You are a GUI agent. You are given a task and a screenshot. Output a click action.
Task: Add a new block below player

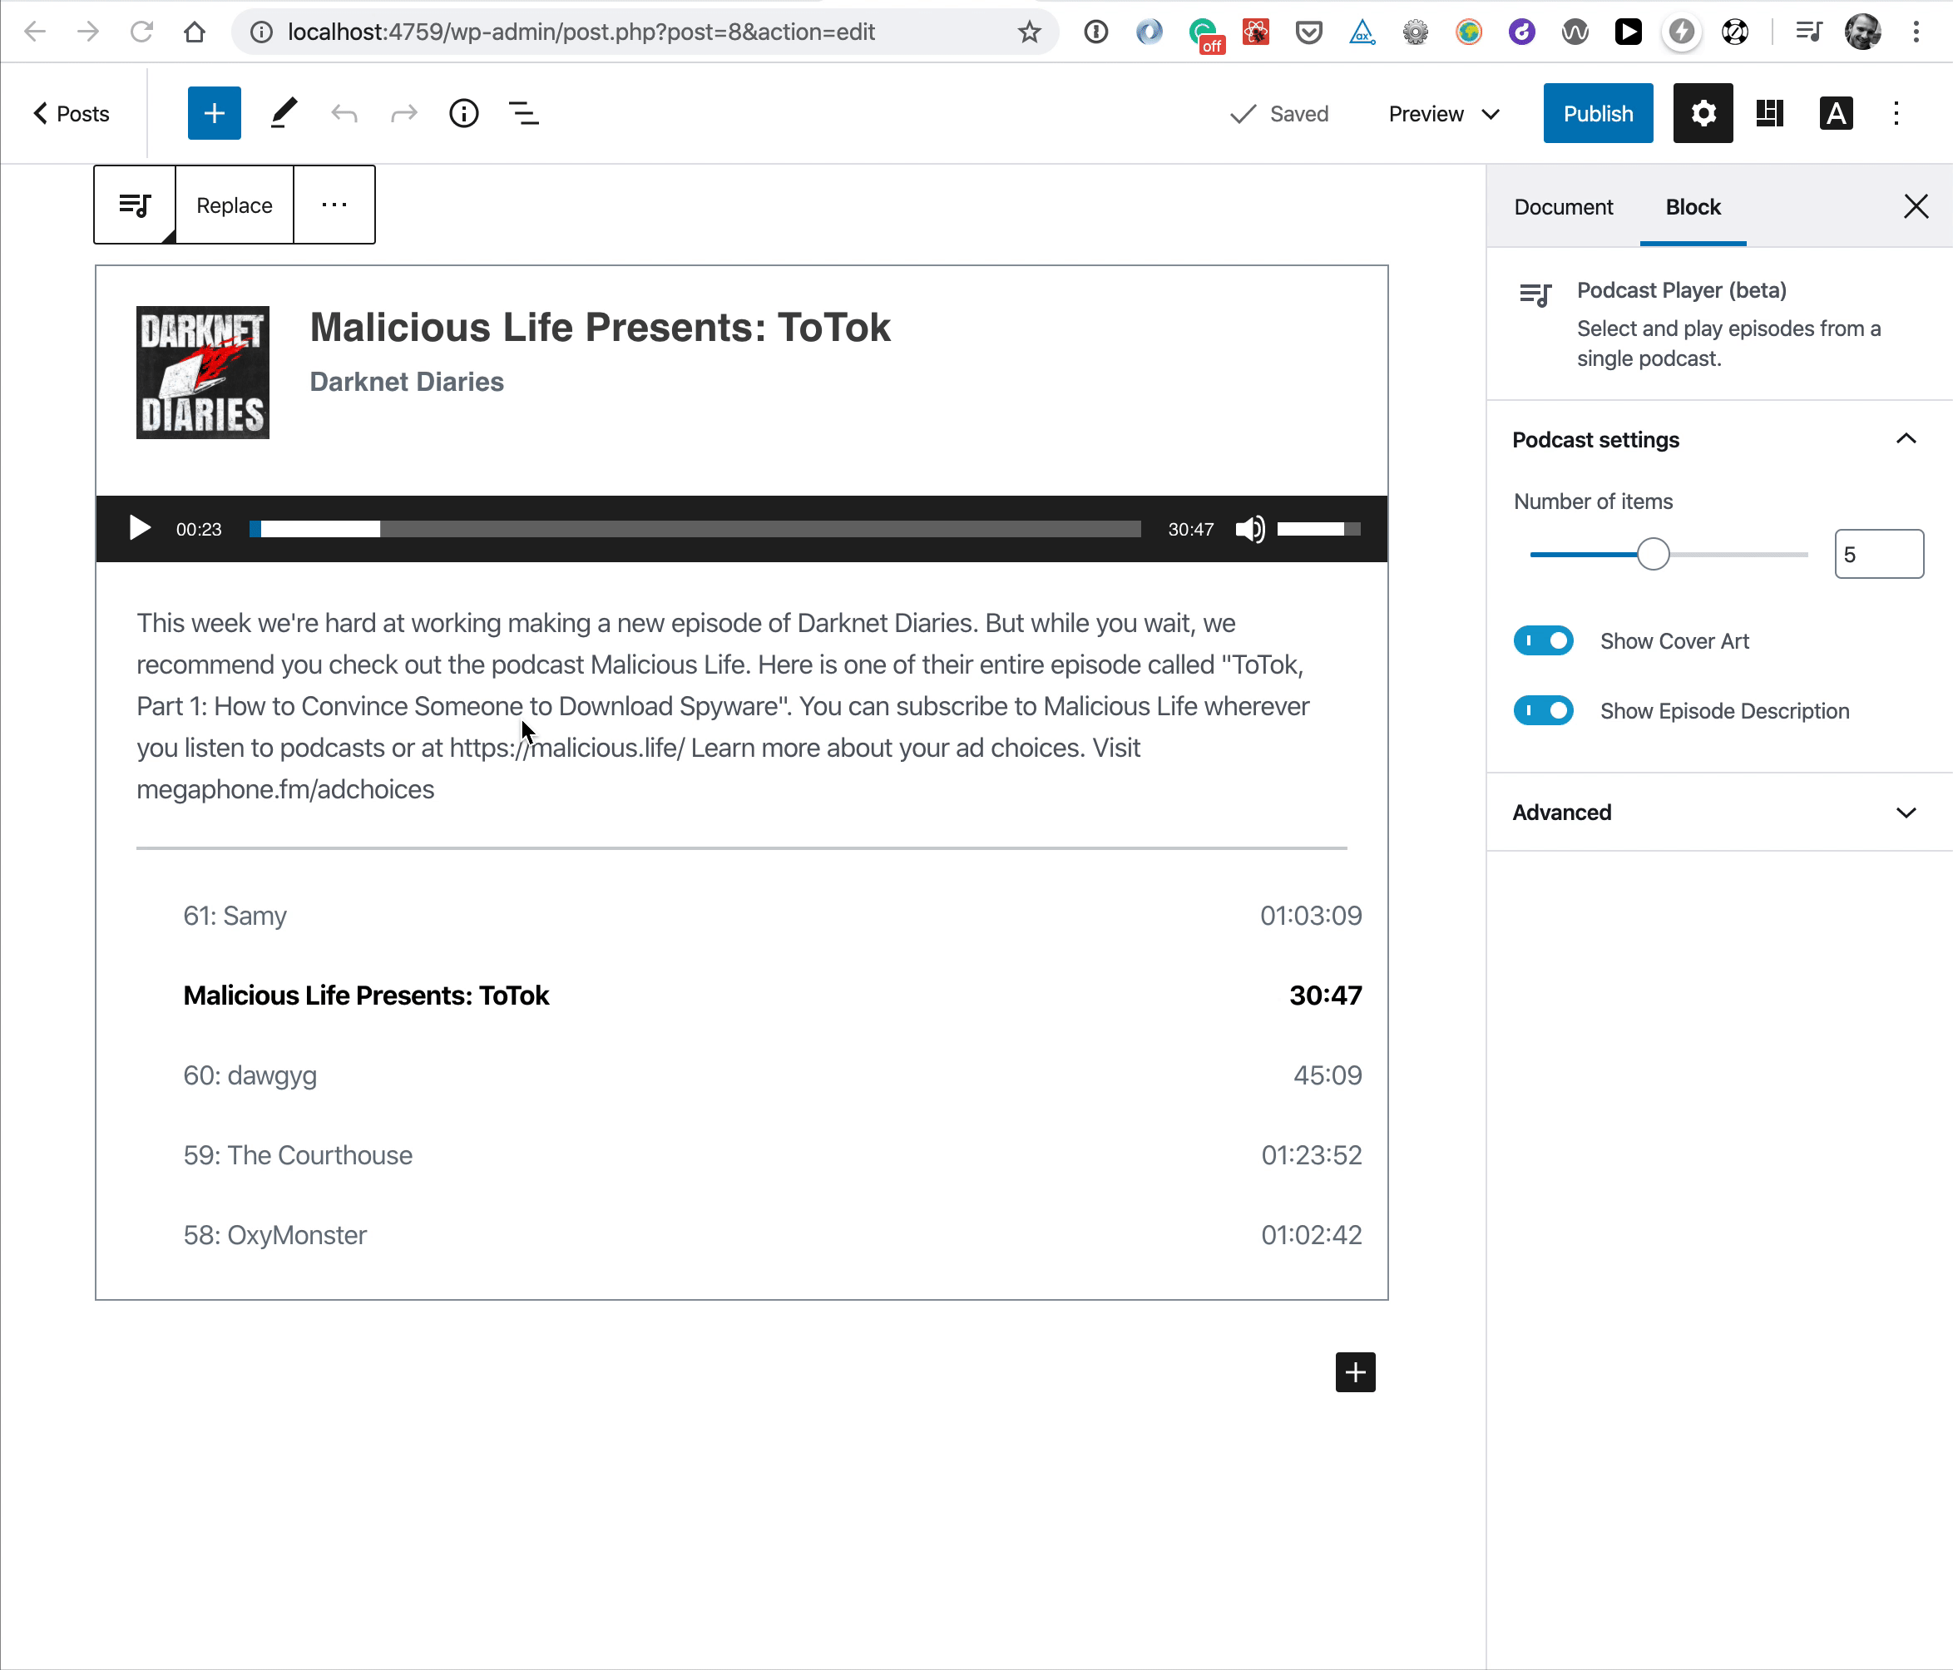pyautogui.click(x=1356, y=1372)
